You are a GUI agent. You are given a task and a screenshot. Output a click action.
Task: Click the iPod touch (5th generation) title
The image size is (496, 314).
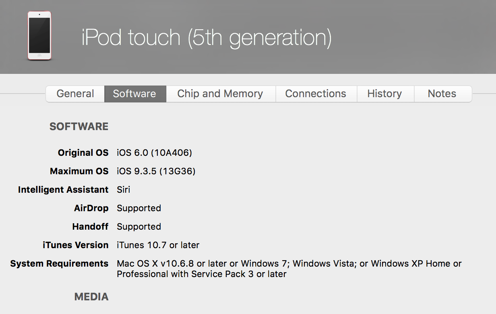coord(207,37)
